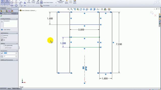The width and height of the screenshot is (161, 90).
Task: Adjust the length value spinner
Action: tap(16, 53)
